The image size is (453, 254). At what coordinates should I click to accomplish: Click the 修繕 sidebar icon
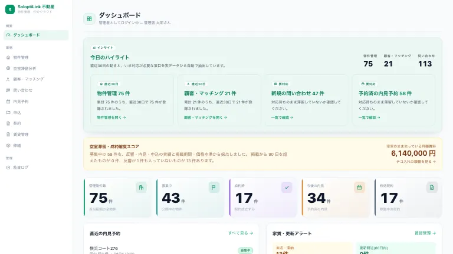pos(8,146)
